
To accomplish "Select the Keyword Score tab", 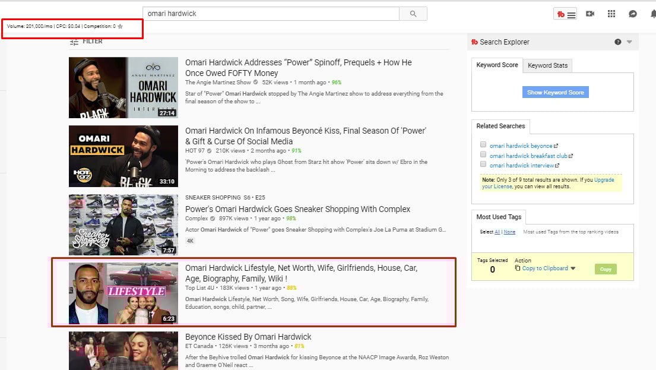I will [497, 65].
